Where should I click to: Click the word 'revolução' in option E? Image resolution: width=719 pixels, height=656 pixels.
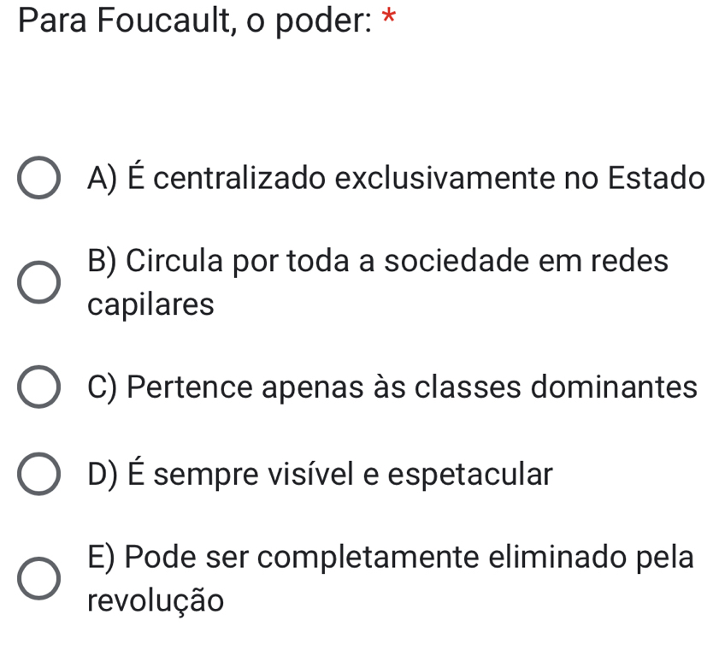point(156,601)
